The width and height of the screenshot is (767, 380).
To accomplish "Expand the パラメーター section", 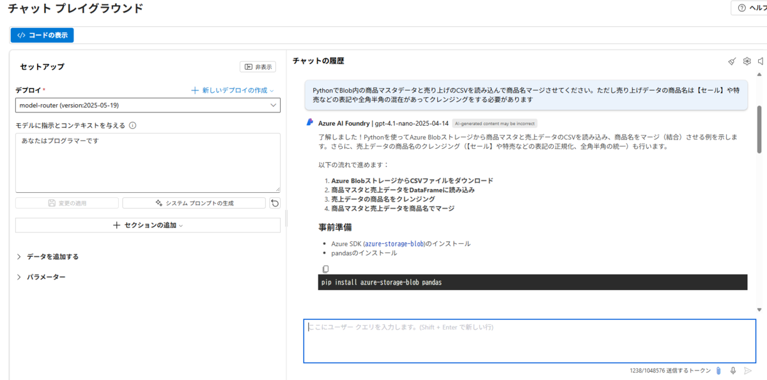I will pos(41,277).
